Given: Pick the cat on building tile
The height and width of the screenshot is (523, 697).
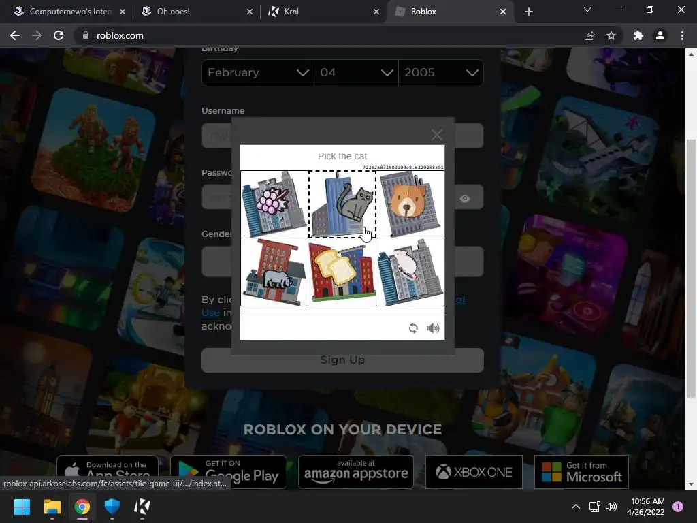Looking at the screenshot, I should [x=342, y=204].
